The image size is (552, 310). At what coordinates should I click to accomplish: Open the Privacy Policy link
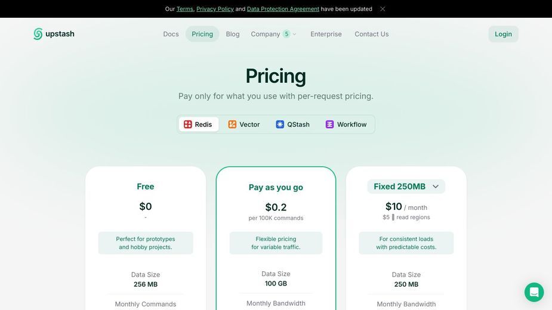[215, 9]
